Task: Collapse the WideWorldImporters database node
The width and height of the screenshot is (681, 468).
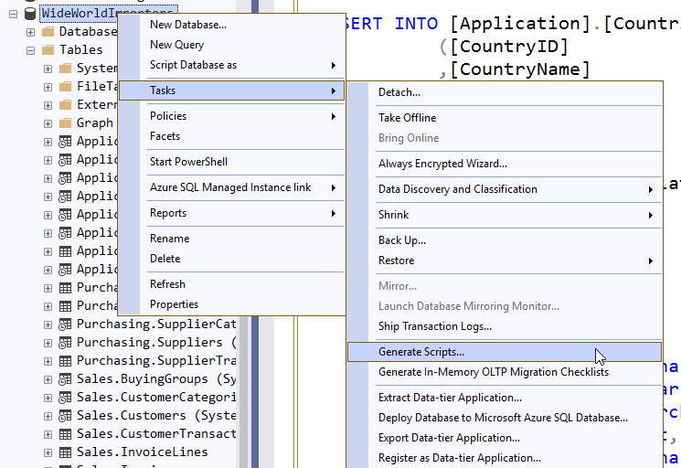Action: [x=13, y=14]
